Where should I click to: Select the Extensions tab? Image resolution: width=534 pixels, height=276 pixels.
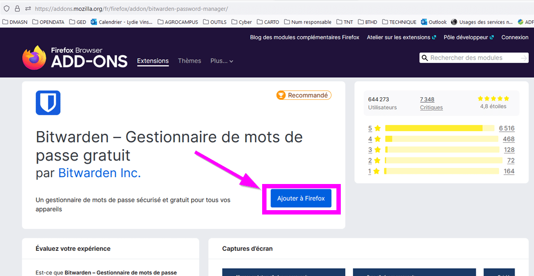[x=153, y=61]
